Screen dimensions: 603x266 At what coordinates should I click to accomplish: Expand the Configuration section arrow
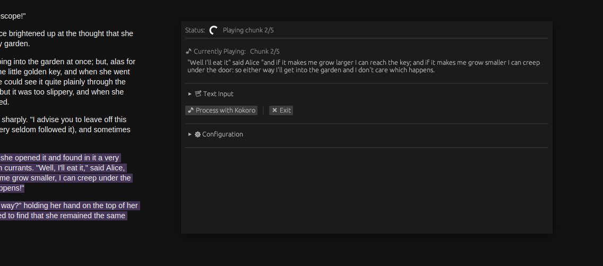[190, 134]
